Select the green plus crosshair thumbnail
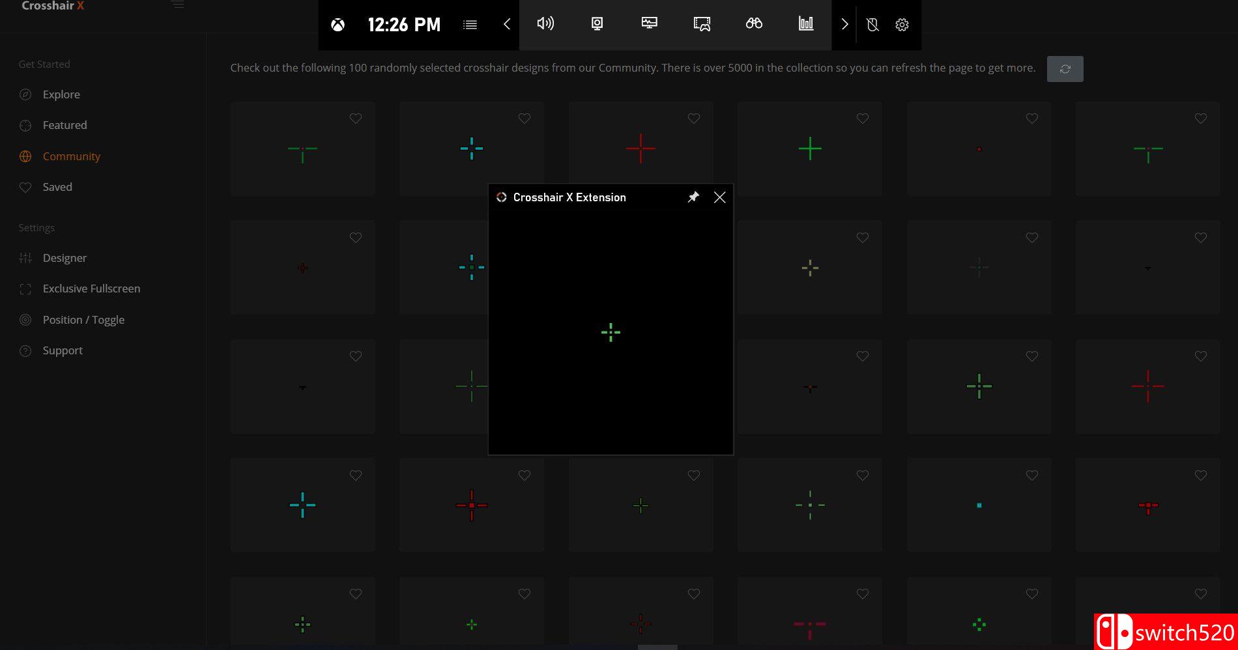This screenshot has height=650, width=1238. tap(809, 148)
